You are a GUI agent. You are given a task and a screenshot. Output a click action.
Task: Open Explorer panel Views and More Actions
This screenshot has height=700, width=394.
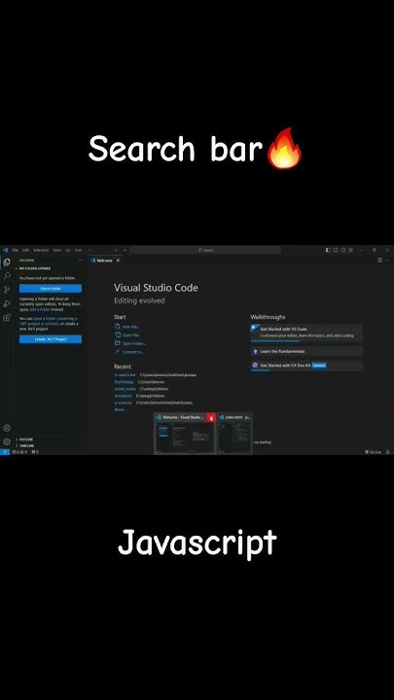coord(81,261)
